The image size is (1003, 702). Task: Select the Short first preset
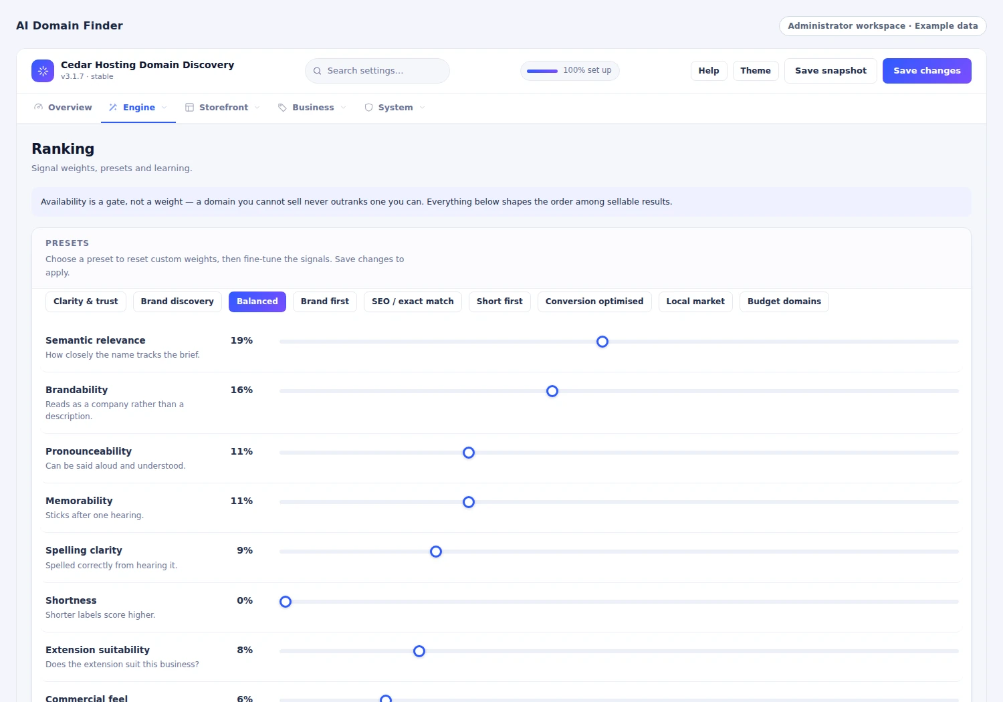point(499,302)
